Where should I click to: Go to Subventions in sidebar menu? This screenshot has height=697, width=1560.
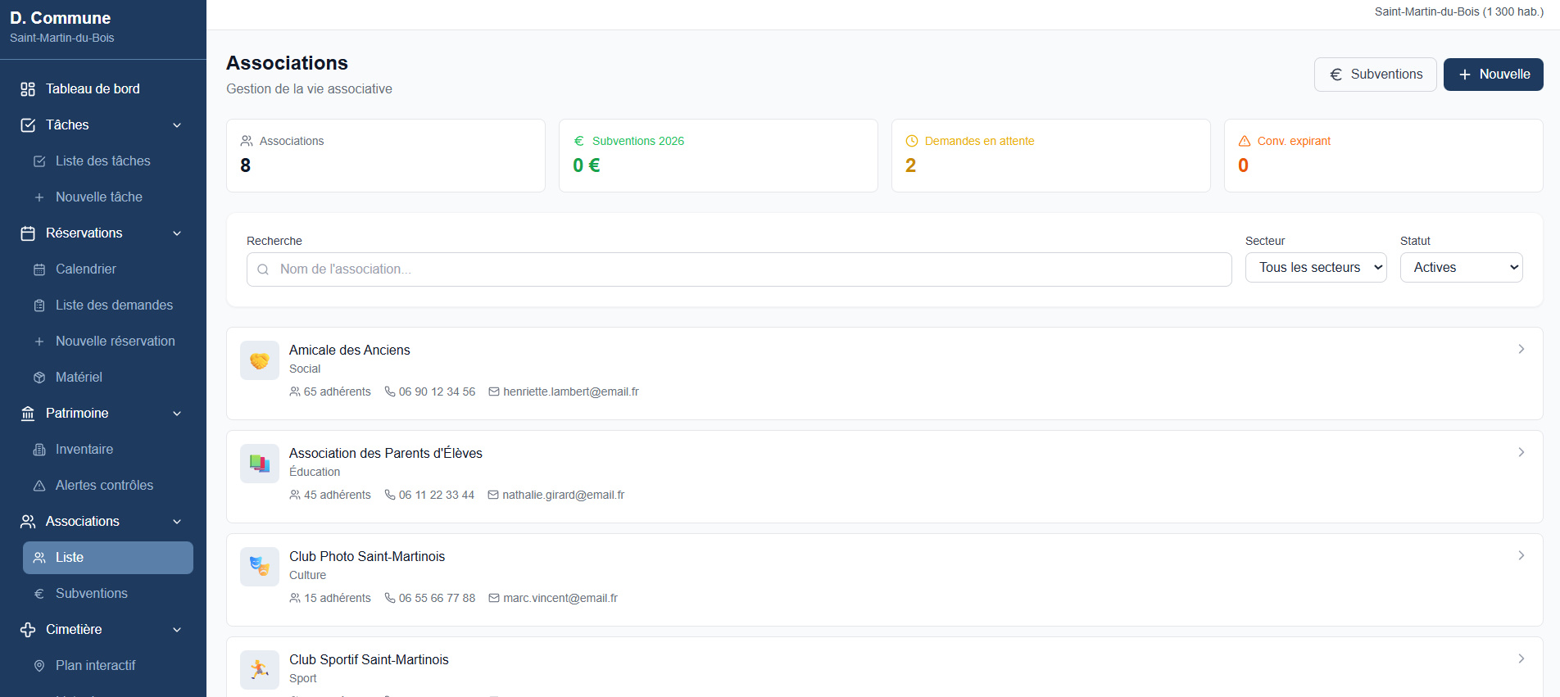tap(91, 594)
